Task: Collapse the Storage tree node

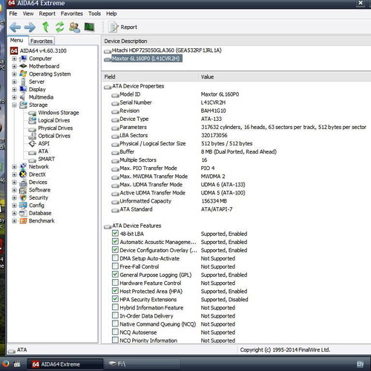Action: 14,105
